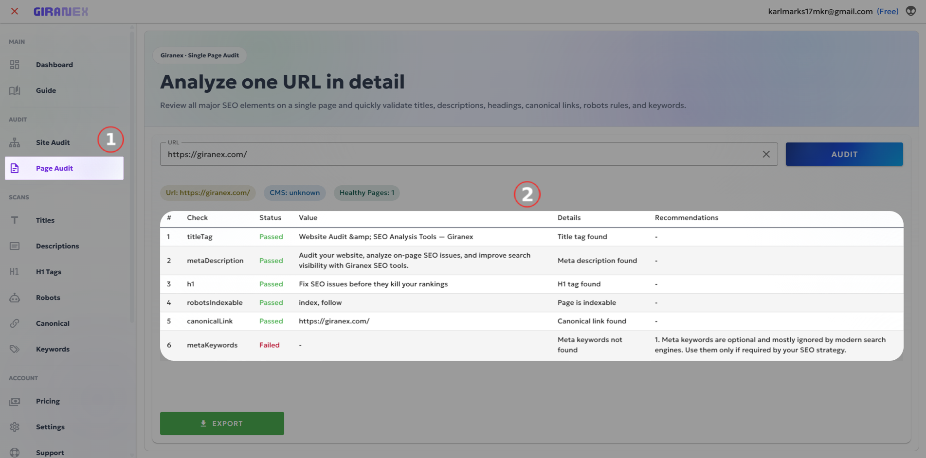Select the robotsIndexable check cell
The width and height of the screenshot is (926, 458).
(x=215, y=302)
